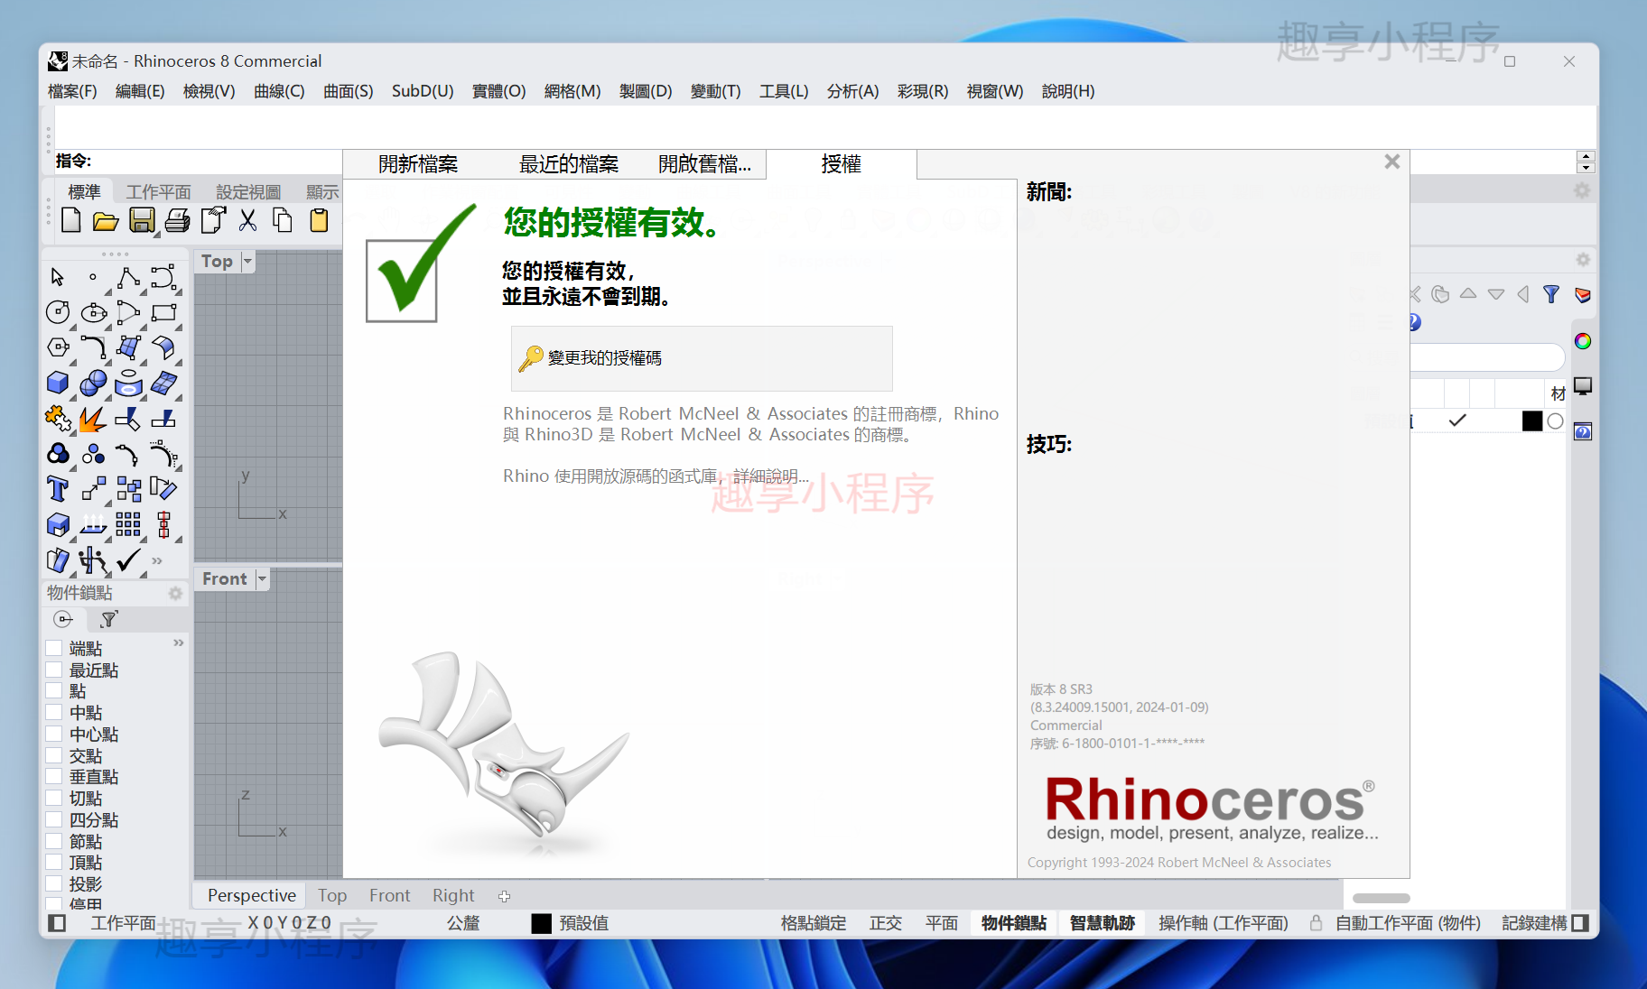The width and height of the screenshot is (1647, 989).
Task: Expand more tools chevron in left toolbar
Action: [157, 560]
